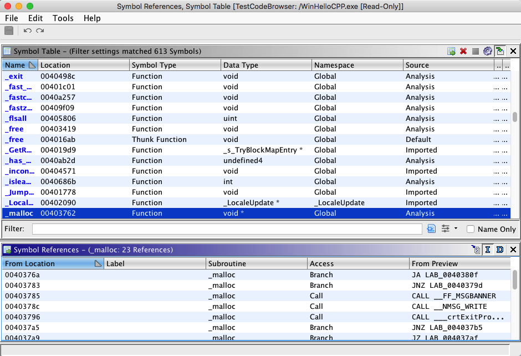This screenshot has height=356, width=521.
Task: Open the symbol source display lines icon
Action: point(475,51)
